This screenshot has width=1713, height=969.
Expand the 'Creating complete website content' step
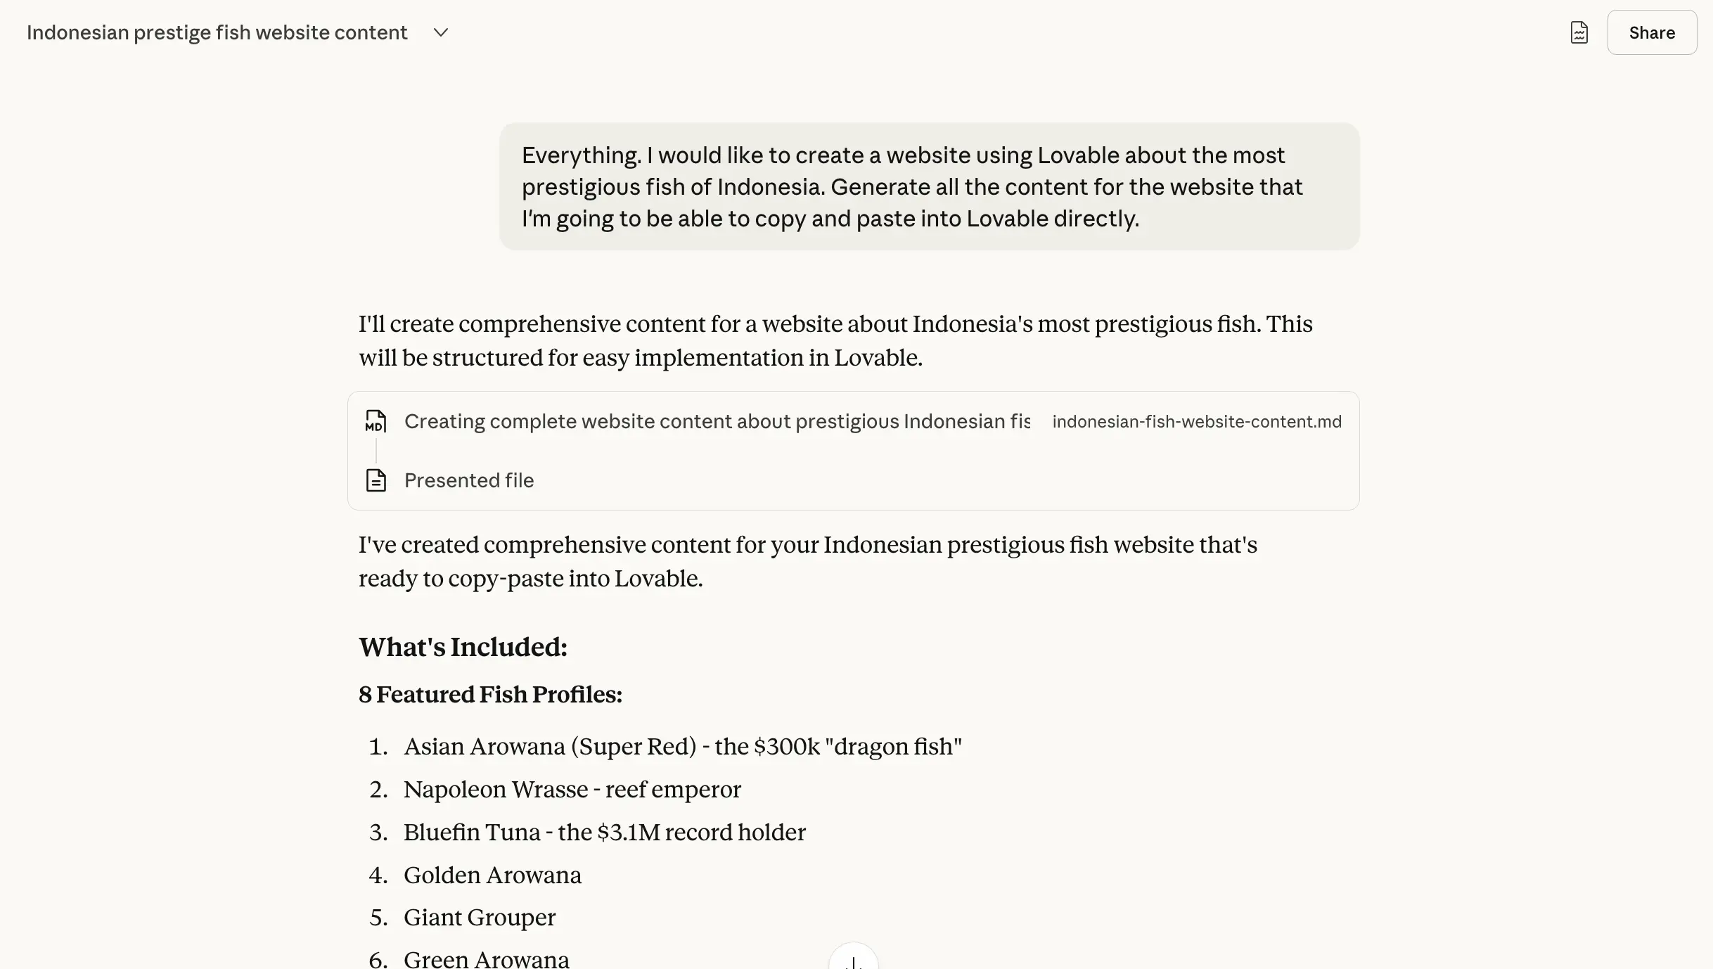point(716,421)
